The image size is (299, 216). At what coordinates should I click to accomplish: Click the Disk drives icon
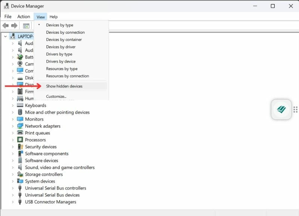(20, 78)
